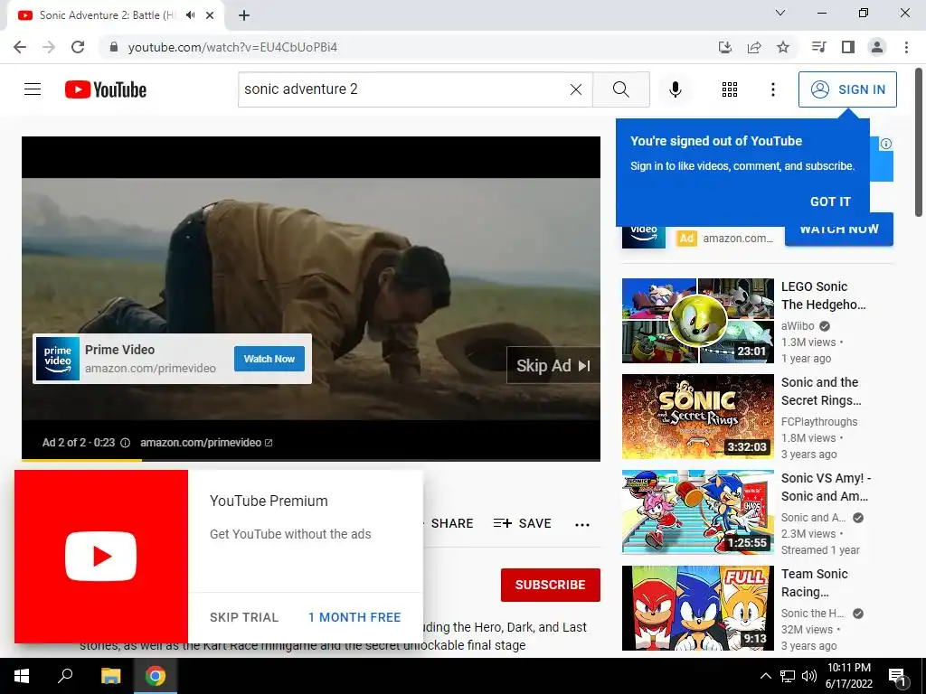Save the video to a playlist
The width and height of the screenshot is (926, 694).
(x=522, y=523)
